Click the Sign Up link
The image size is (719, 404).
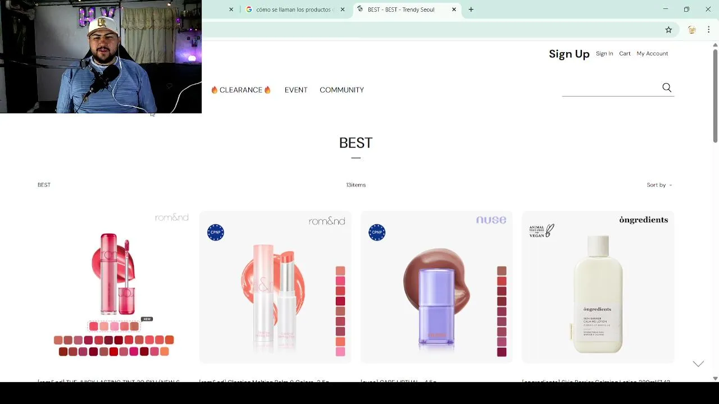pos(569,54)
